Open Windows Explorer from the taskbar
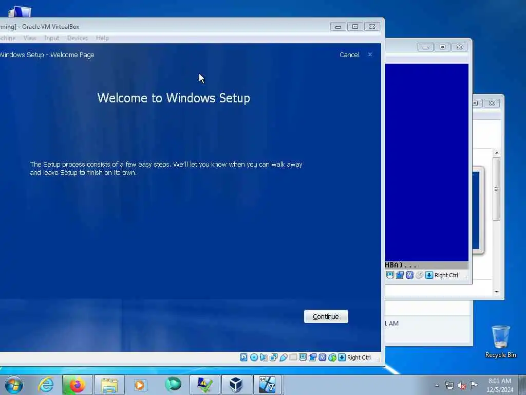The image size is (526, 395). [109, 385]
